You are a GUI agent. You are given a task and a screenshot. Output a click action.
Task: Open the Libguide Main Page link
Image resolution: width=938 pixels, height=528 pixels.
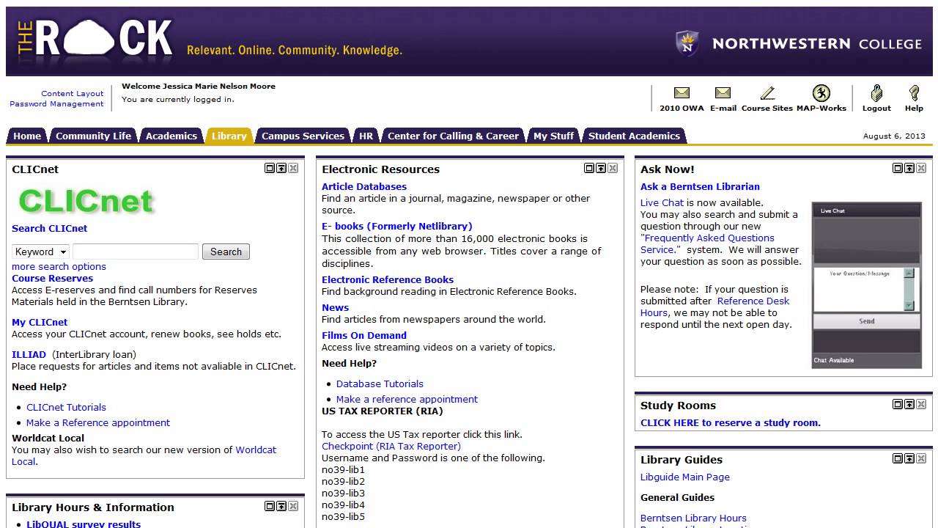[x=685, y=477]
